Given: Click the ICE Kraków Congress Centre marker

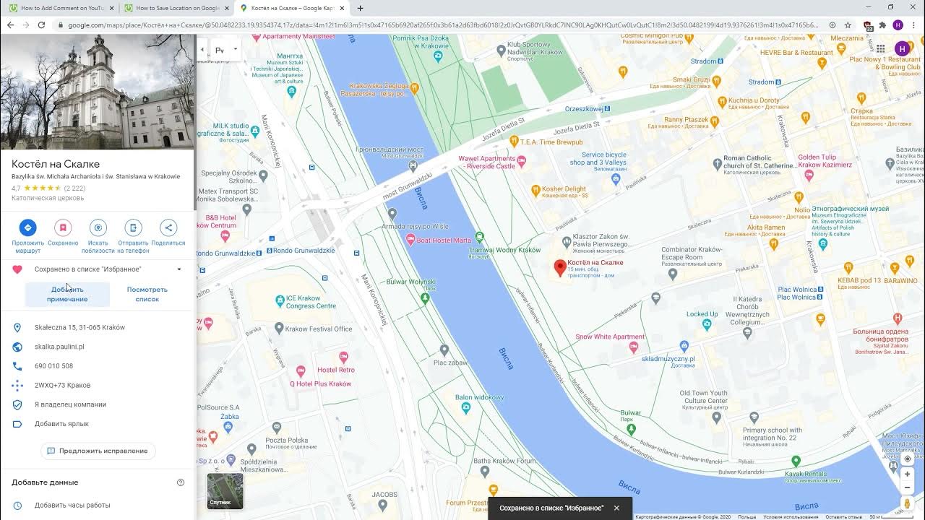Looking at the screenshot, I should 280,300.
